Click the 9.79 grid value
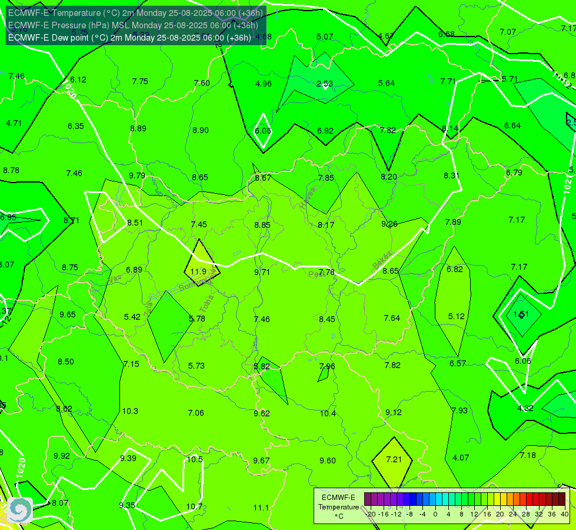 pyautogui.click(x=137, y=175)
